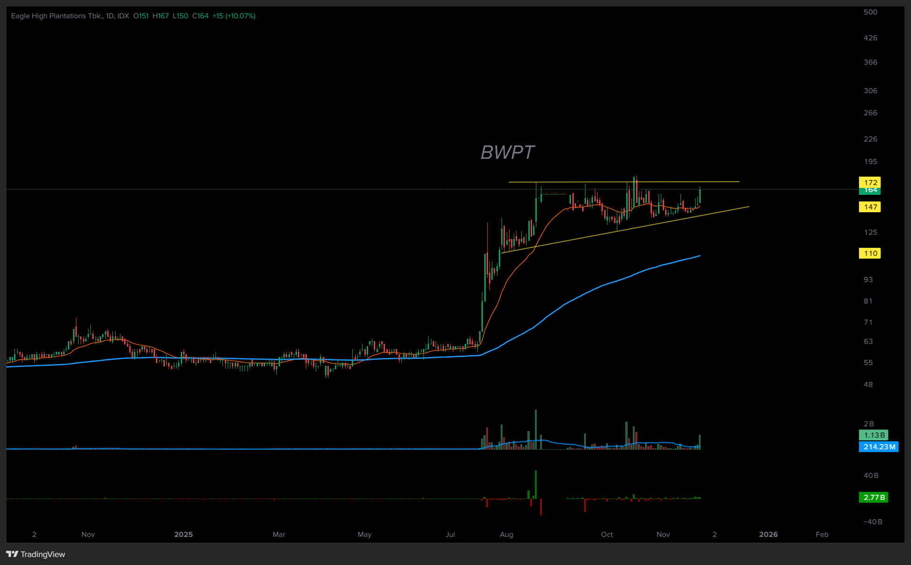Click the 2026 label on time axis
Image resolution: width=911 pixels, height=565 pixels.
[768, 535]
